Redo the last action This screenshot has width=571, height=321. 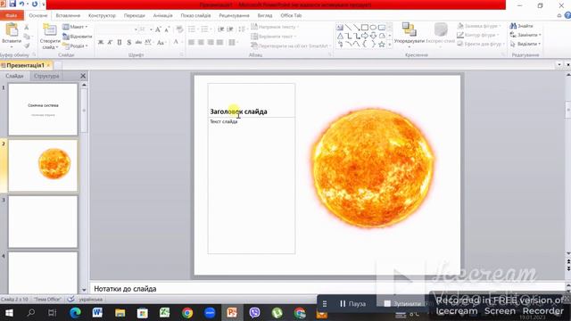(35, 4)
